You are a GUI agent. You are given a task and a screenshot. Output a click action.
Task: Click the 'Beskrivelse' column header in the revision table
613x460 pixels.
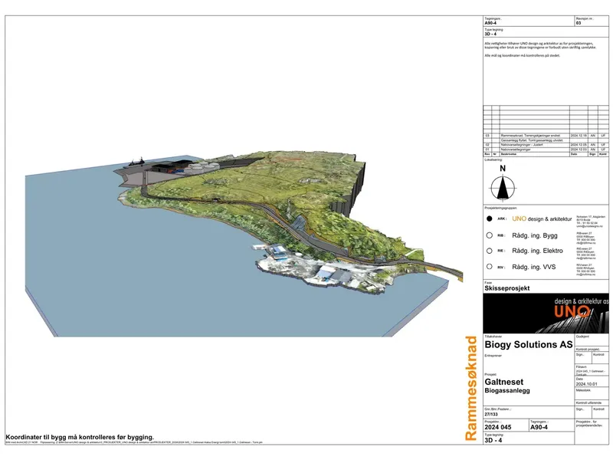click(508, 154)
